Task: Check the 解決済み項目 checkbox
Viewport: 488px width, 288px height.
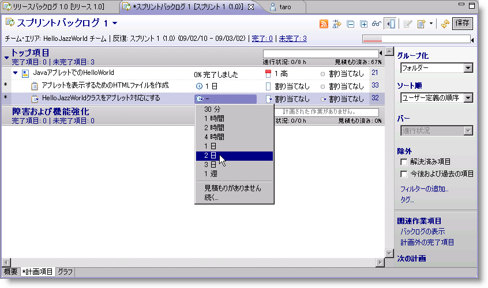Action: coord(404,162)
